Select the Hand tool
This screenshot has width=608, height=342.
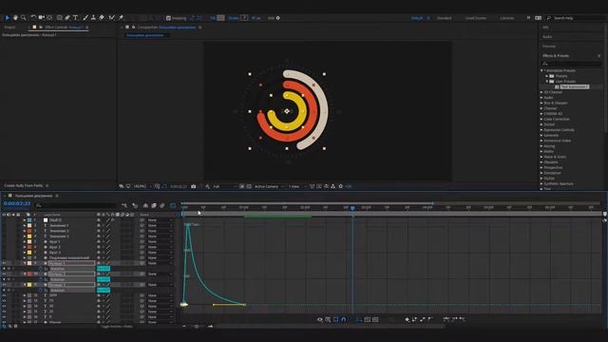point(15,18)
